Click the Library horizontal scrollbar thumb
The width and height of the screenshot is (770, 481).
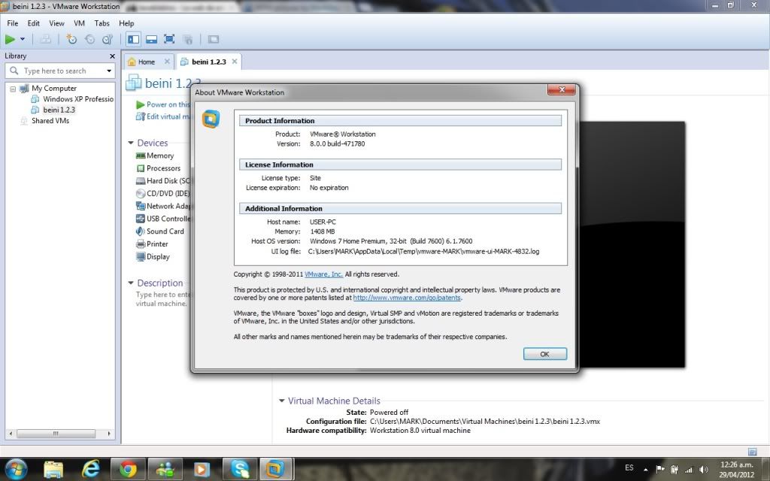pos(56,434)
